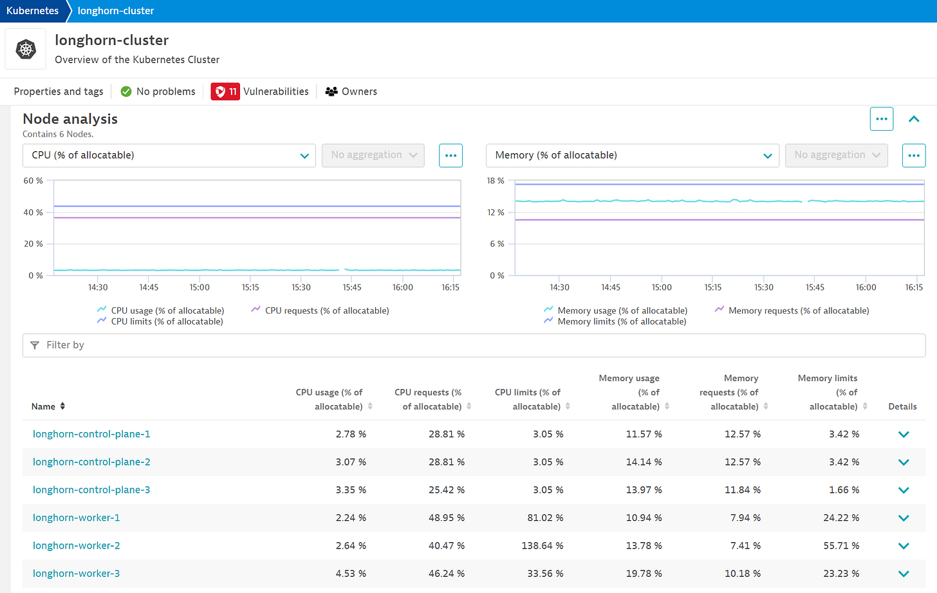937x593 pixels.
Task: Open Memory chart No aggregation dropdown
Action: (x=837, y=155)
